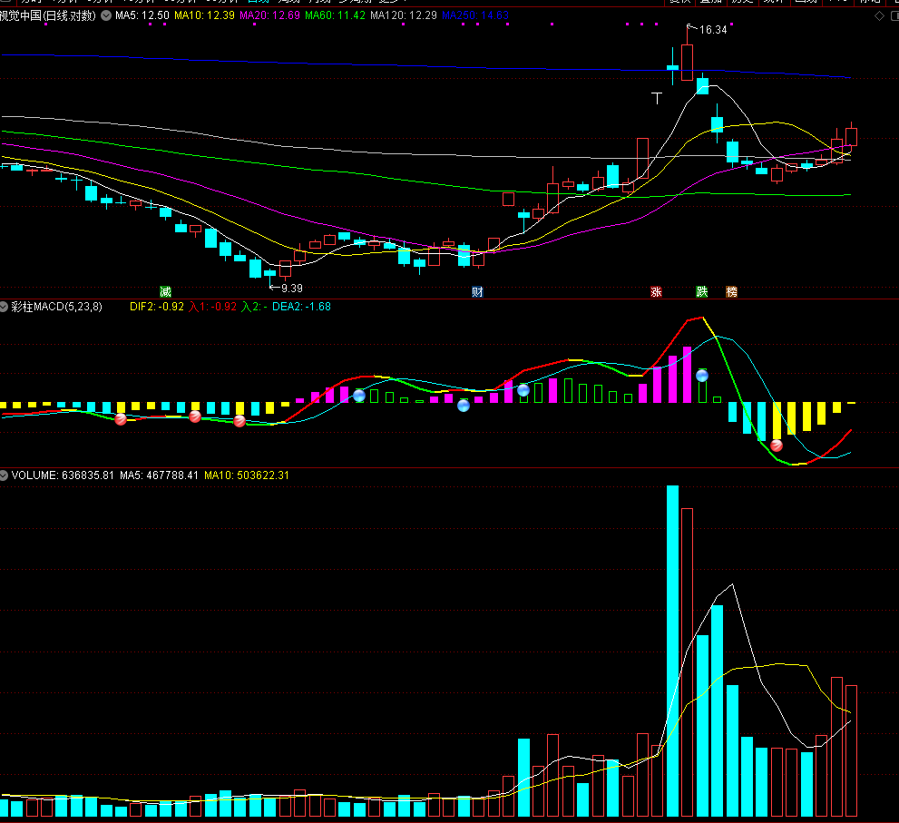
Task: Toggle the panel switch beside the diamond icon
Action: [894, 16]
